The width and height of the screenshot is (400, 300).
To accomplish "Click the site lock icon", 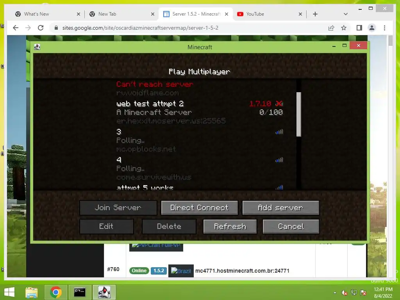I will pos(56,28).
